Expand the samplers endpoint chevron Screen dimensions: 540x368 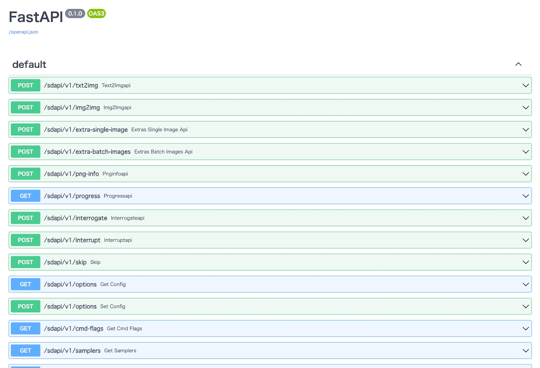[525, 351]
